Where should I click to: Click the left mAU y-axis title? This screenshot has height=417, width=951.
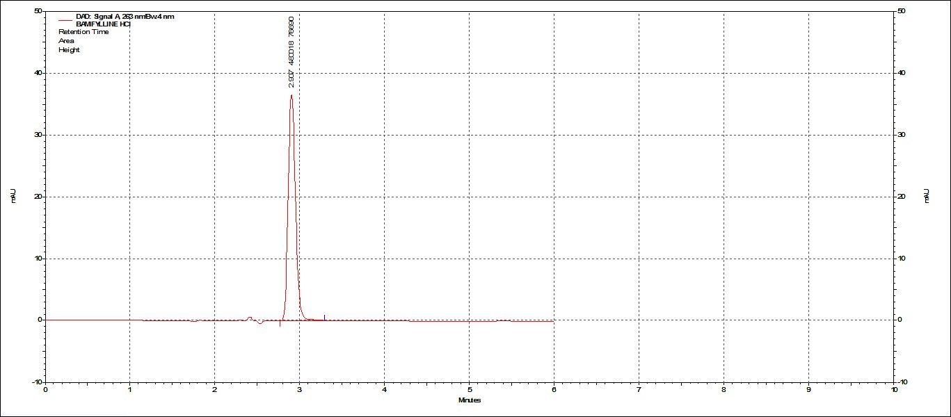[13, 197]
